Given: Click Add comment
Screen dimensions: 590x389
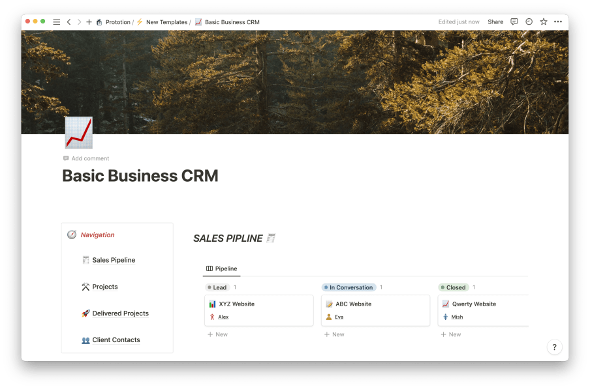Looking at the screenshot, I should click(86, 158).
